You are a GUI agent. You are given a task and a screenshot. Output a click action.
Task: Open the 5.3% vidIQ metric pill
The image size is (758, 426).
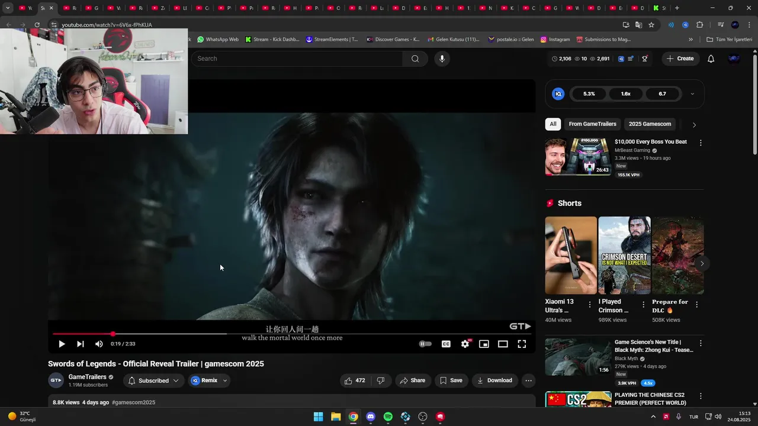(589, 94)
